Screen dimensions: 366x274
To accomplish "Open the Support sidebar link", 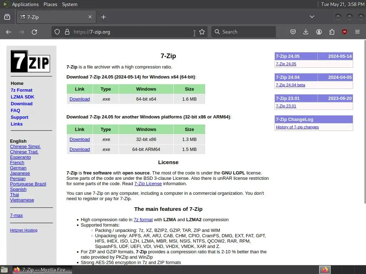I will click(19, 117).
